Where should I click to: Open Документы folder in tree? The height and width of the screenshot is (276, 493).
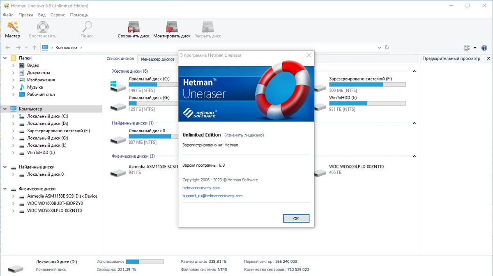click(x=39, y=73)
